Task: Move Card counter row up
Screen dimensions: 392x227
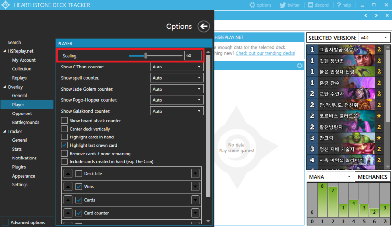Action: (x=68, y=213)
